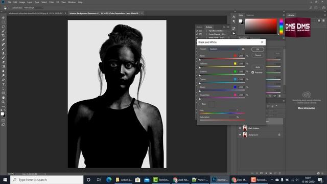Screen dimensions: 327x184
Task: Select the Brush tool
Action: pyautogui.click(x=3, y=49)
